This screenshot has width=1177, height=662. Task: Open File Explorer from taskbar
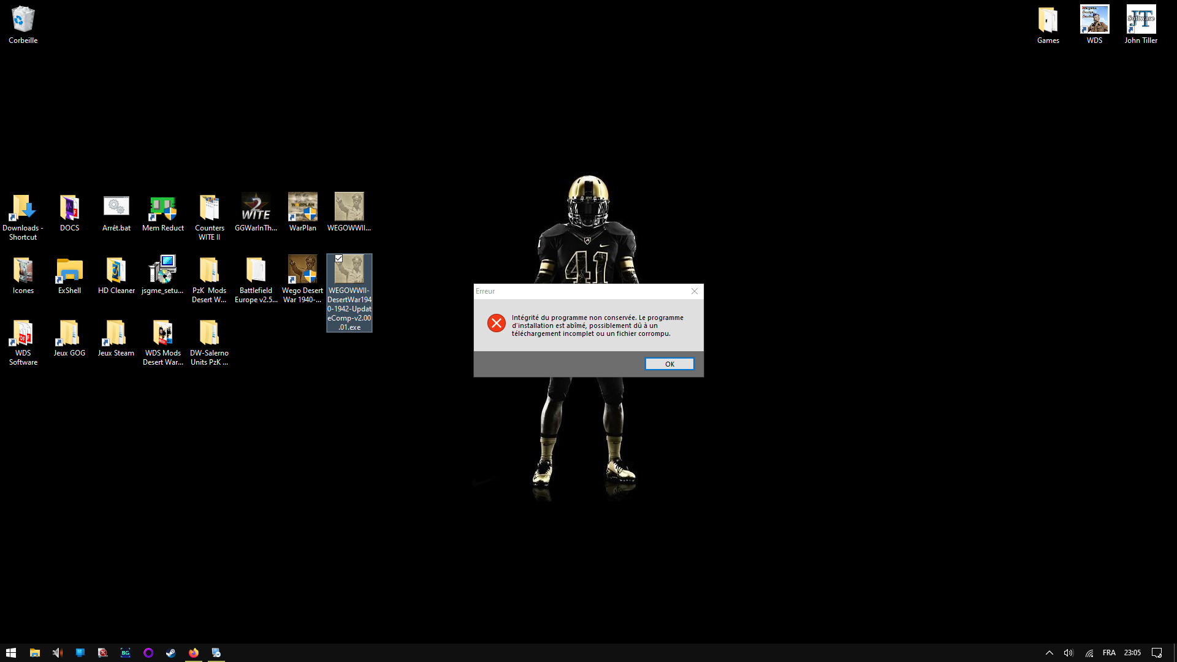pos(35,653)
